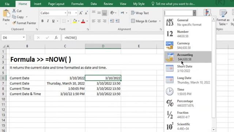Choose Short Date format option

pos(188,69)
